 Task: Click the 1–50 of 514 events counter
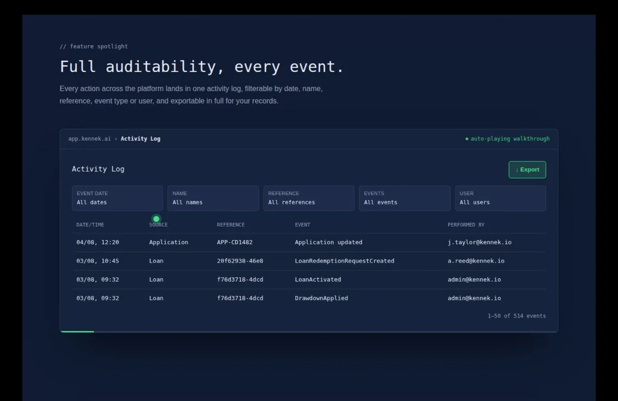[517, 316]
